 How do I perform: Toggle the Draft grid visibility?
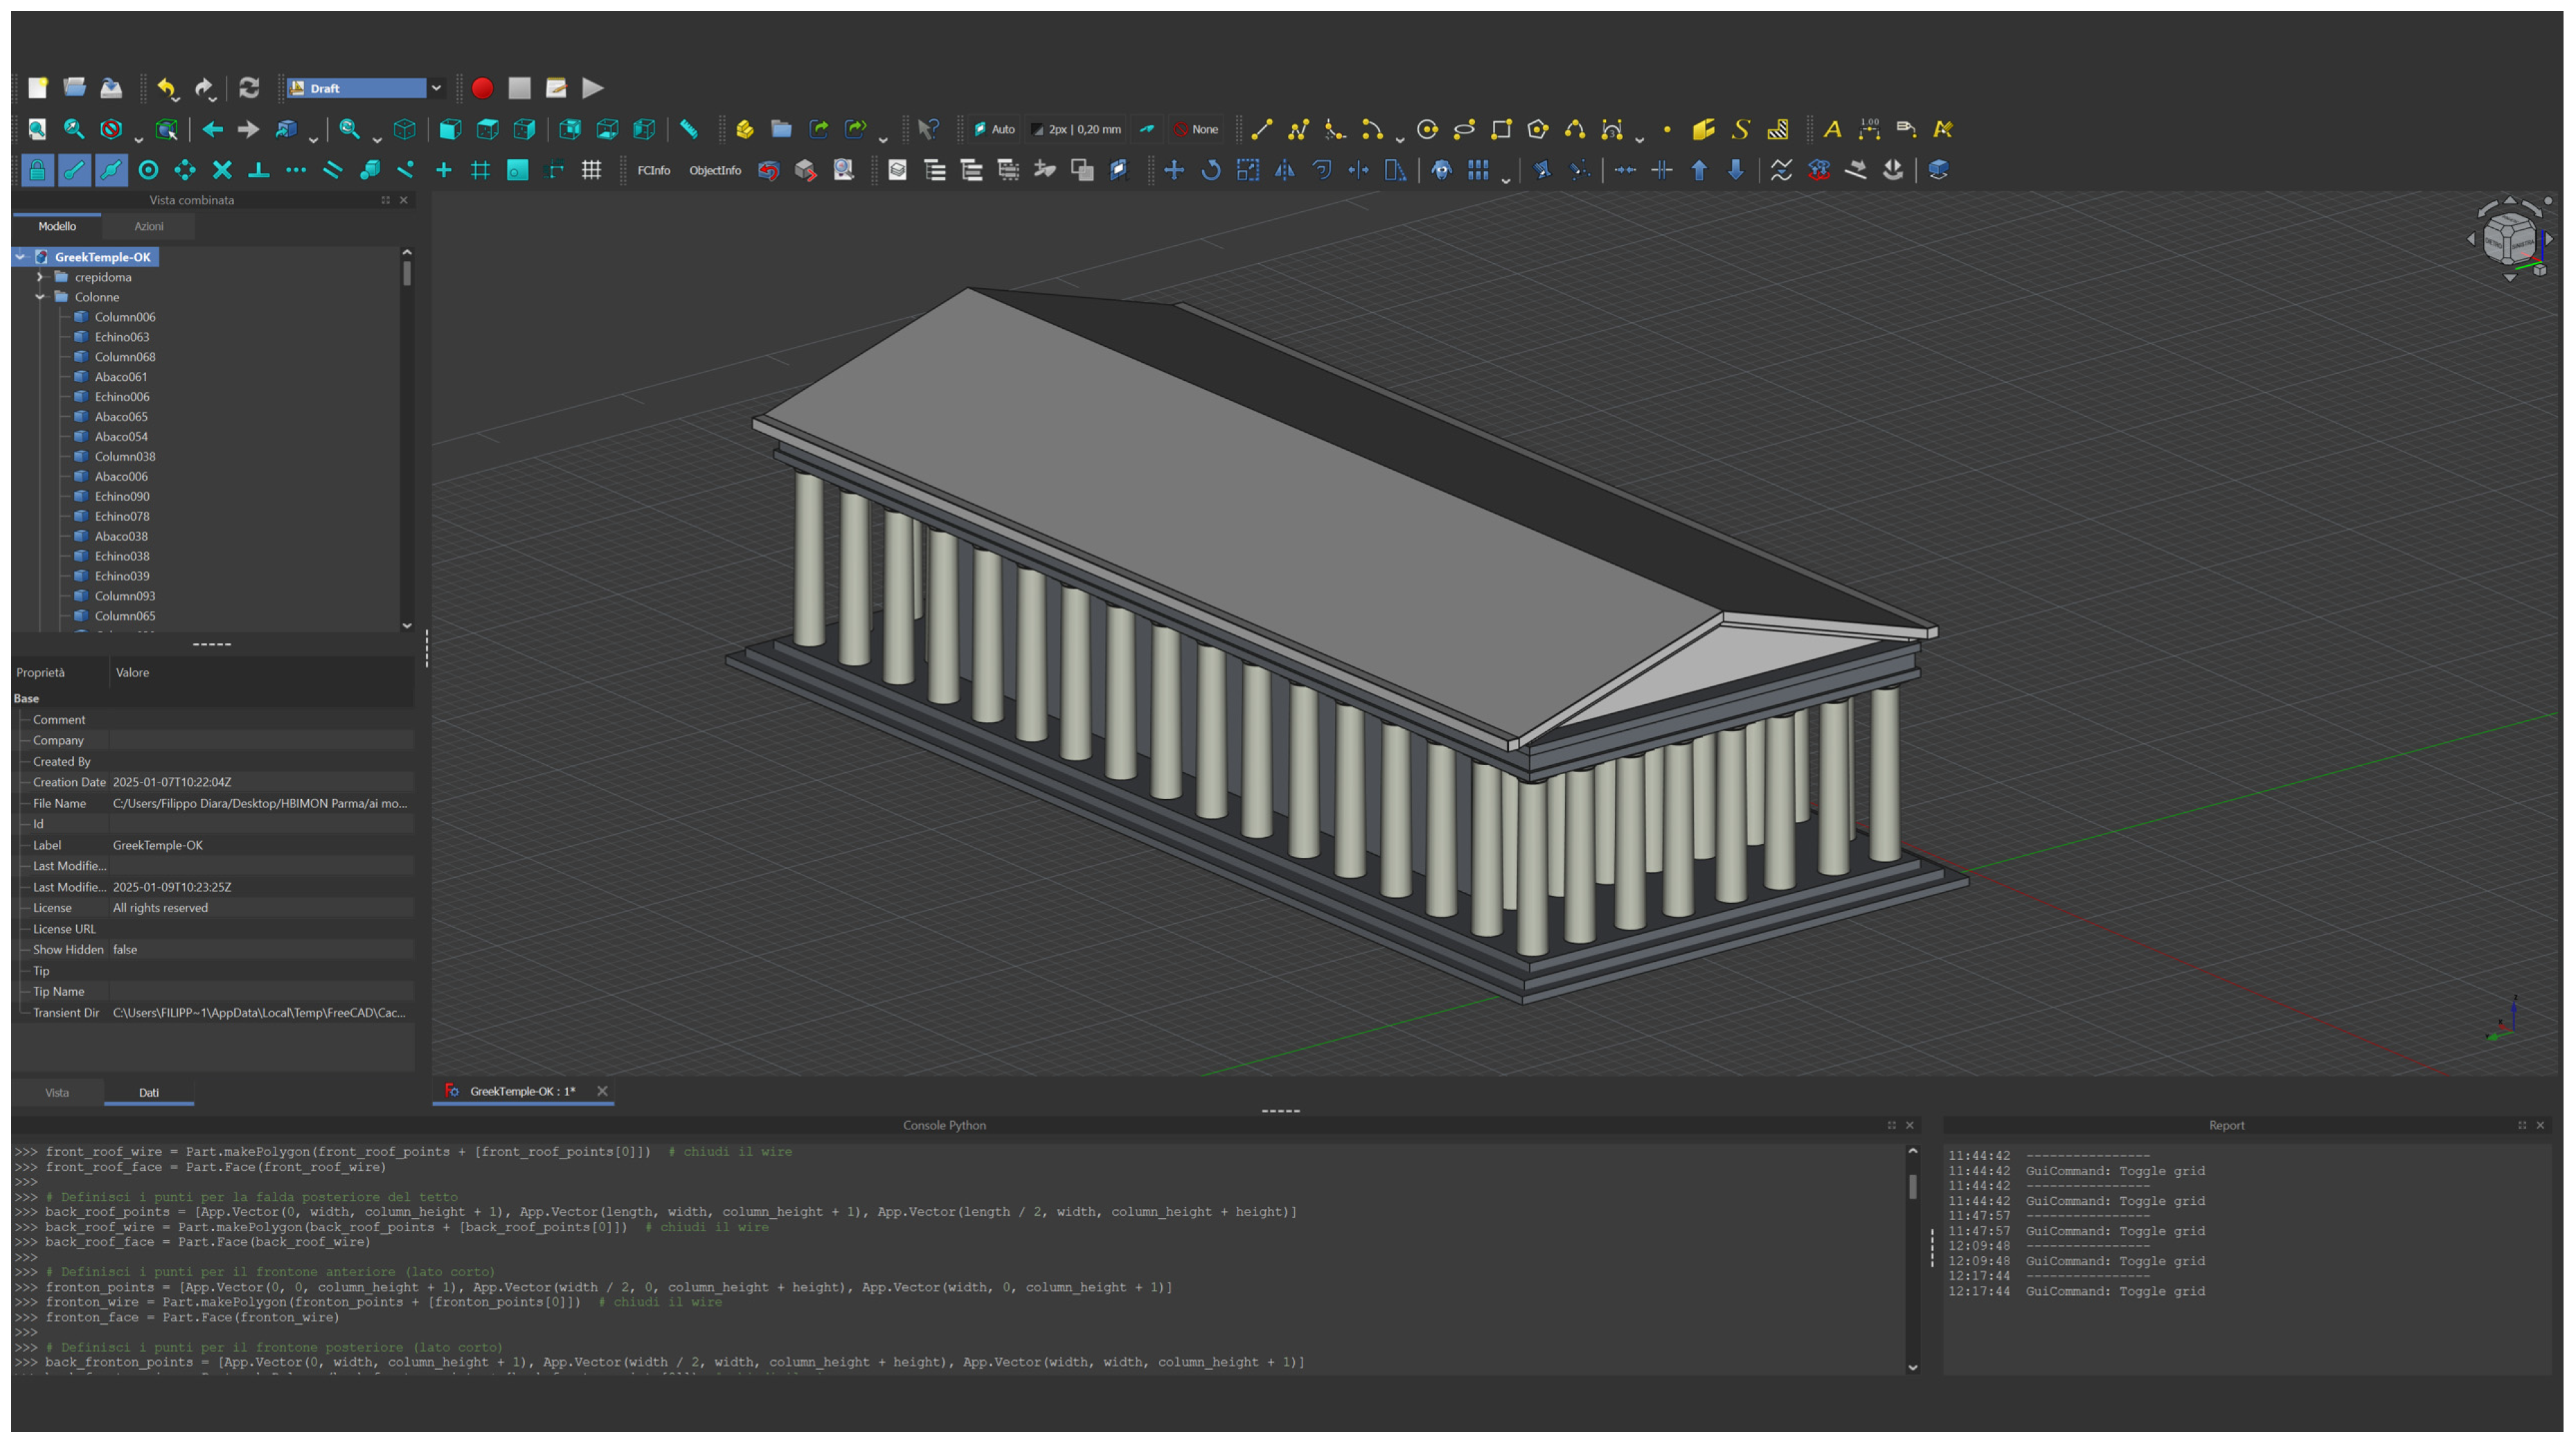[x=592, y=170]
